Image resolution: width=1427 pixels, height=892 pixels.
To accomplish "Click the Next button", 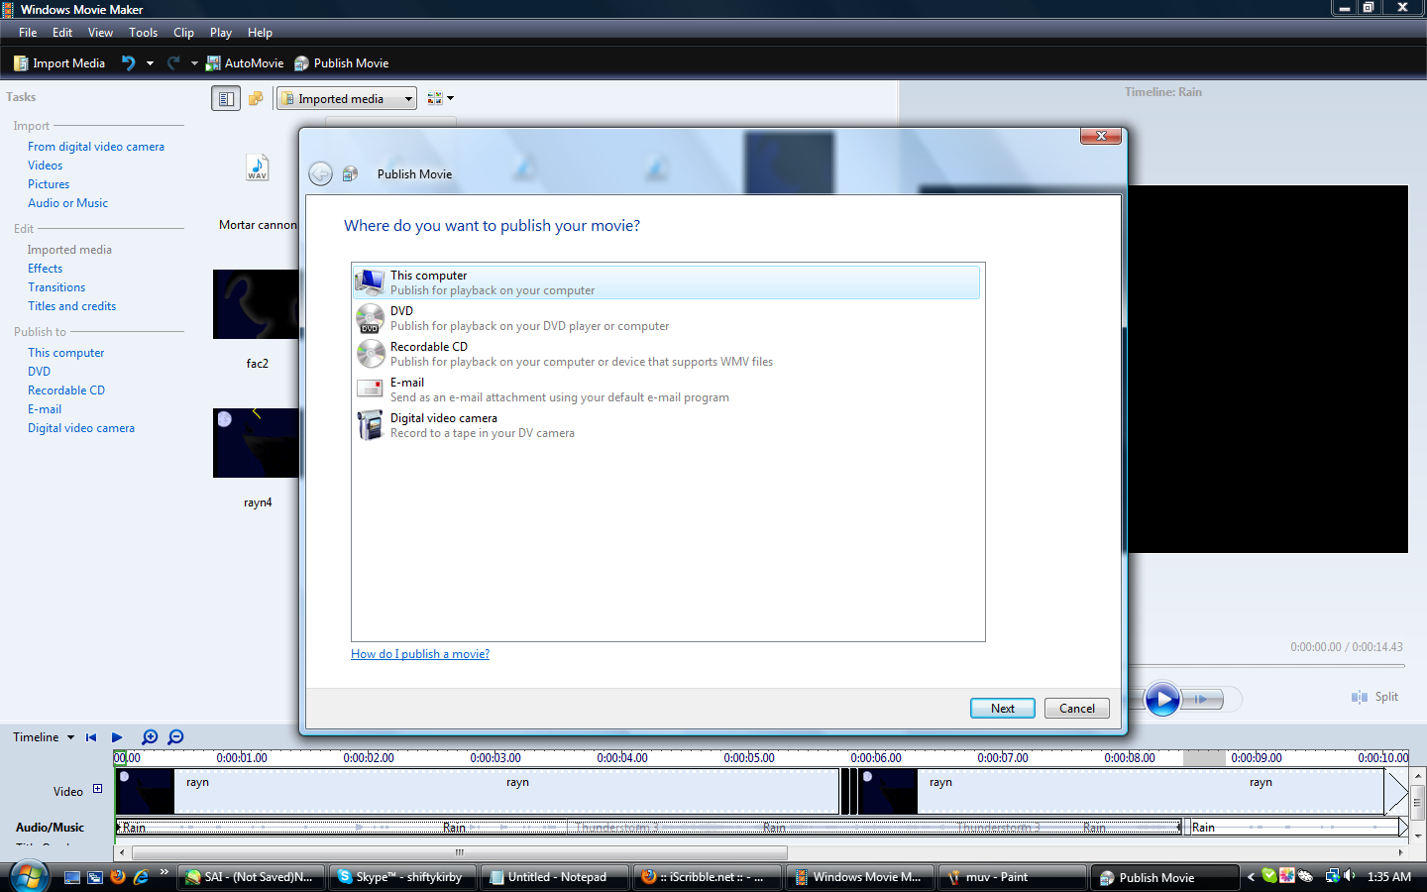I will [x=1002, y=709].
